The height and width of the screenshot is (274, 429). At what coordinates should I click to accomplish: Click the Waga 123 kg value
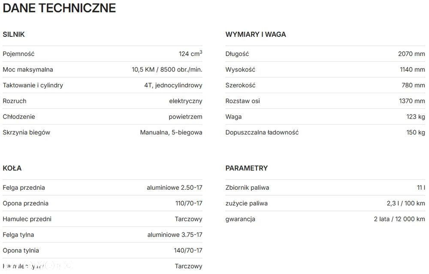pos(415,116)
